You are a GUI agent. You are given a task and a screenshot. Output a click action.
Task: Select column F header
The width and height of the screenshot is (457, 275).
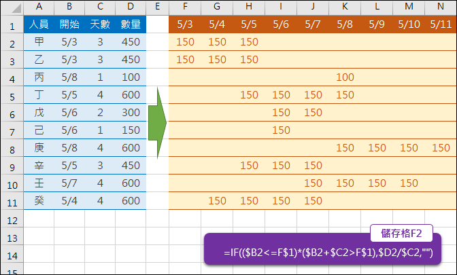tap(185, 7)
